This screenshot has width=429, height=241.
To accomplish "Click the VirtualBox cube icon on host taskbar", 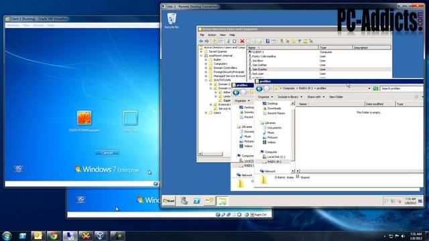I will (101, 236).
